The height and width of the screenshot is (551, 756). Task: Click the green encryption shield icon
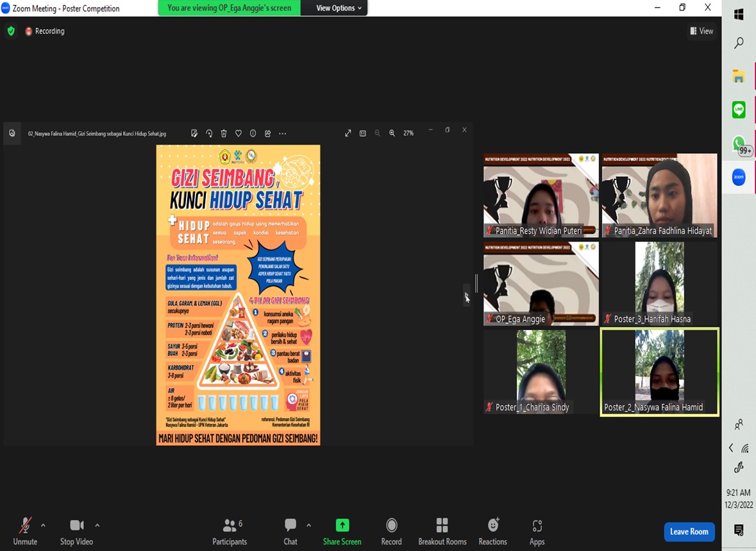click(x=11, y=31)
